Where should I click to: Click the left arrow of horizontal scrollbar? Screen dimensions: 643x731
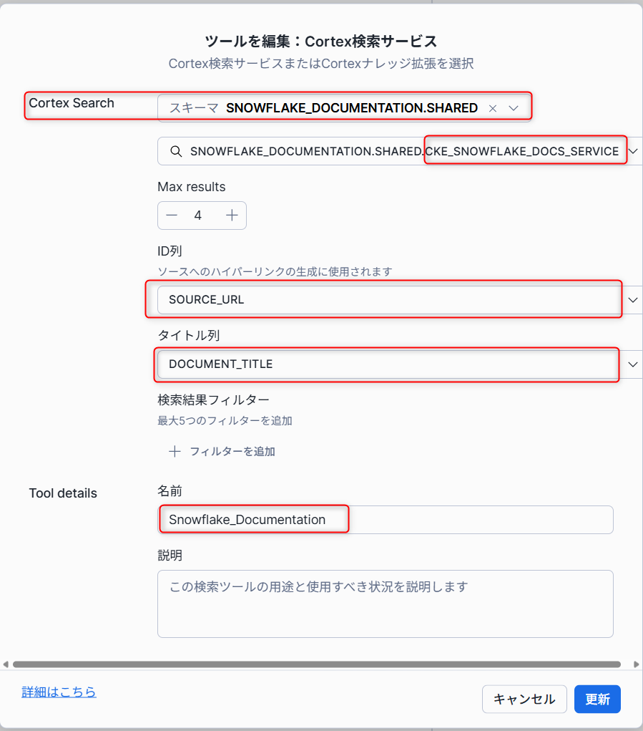pyautogui.click(x=6, y=664)
